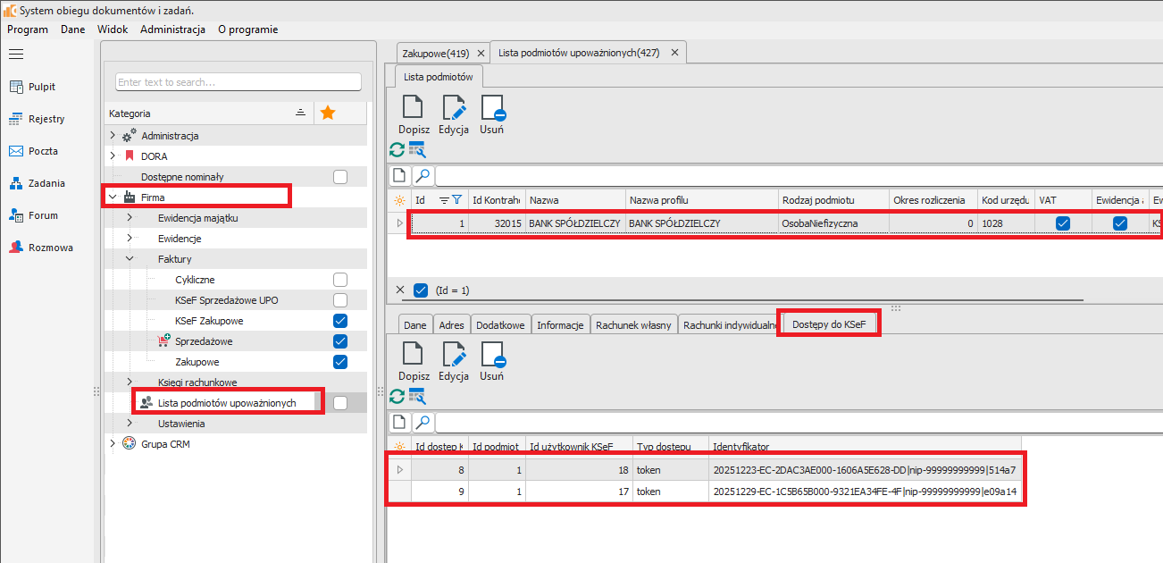Switch to the Rachunek własny tab
The image size is (1163, 563).
click(632, 325)
